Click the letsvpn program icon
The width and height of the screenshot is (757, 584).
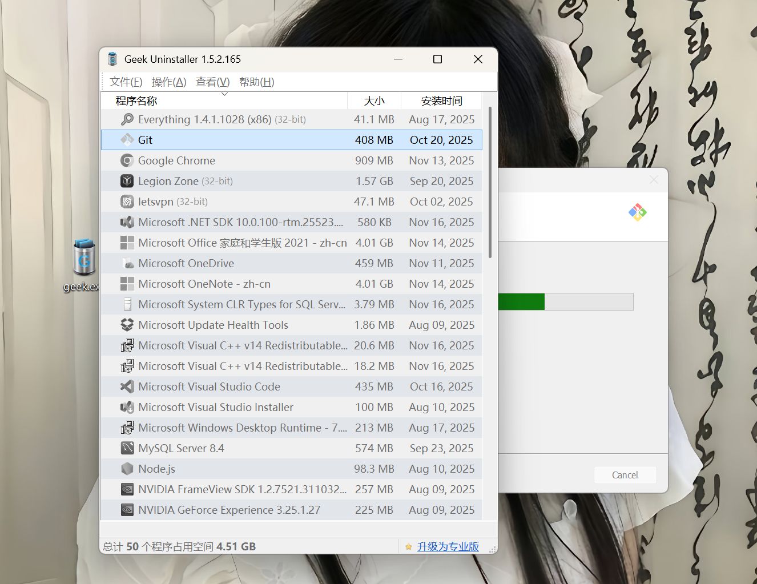(x=127, y=202)
